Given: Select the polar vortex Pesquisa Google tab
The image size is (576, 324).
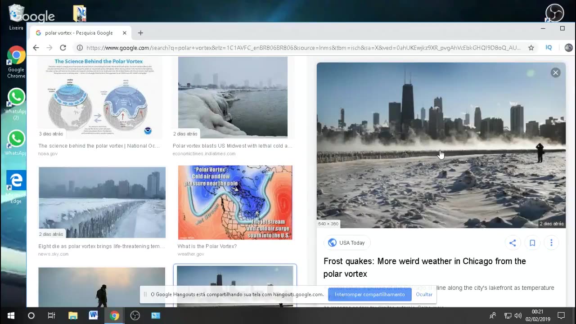Looking at the screenshot, I should point(80,33).
